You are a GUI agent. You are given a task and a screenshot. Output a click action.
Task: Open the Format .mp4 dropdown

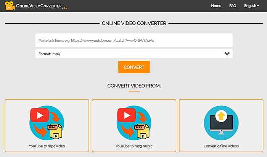[x=134, y=54]
